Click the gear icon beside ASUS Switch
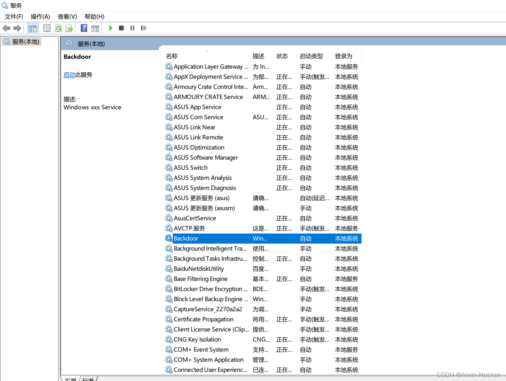 click(x=169, y=167)
